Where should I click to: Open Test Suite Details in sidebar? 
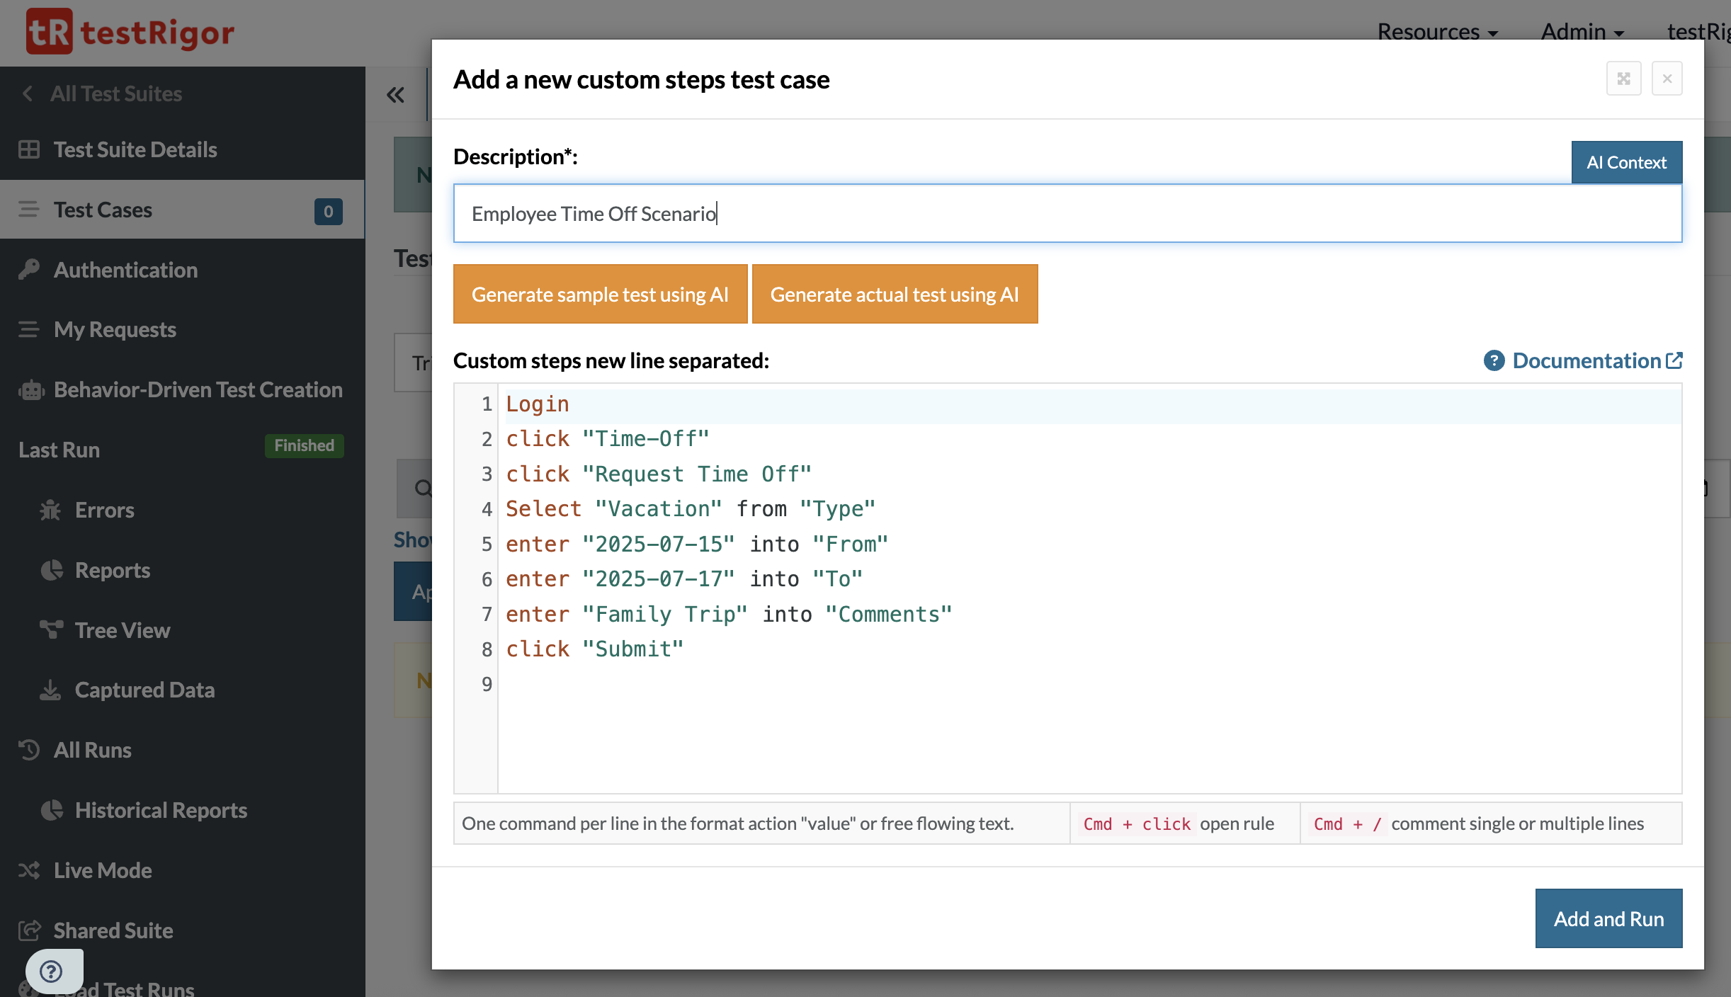[x=135, y=149]
